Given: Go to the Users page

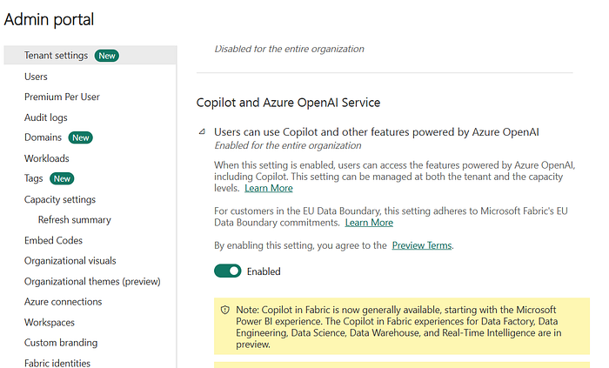Looking at the screenshot, I should (36, 77).
